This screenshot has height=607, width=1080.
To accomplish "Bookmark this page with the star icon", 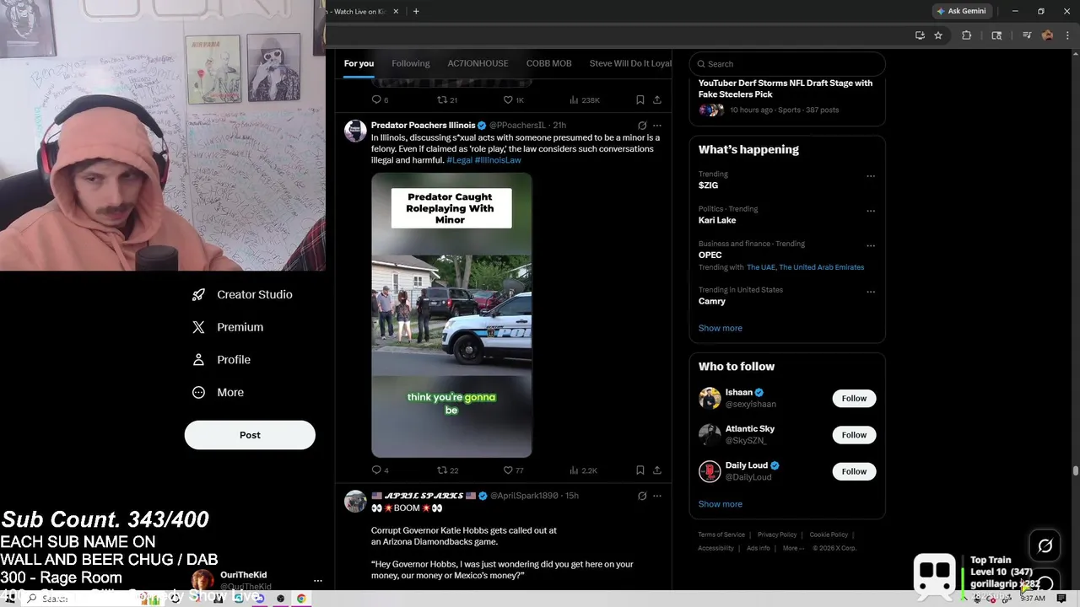I will [x=938, y=35].
